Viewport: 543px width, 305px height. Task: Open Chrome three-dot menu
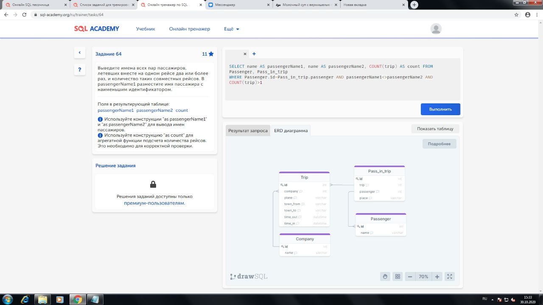point(537,14)
